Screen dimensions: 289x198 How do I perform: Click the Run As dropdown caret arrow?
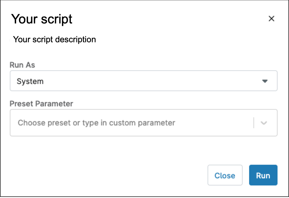(264, 81)
